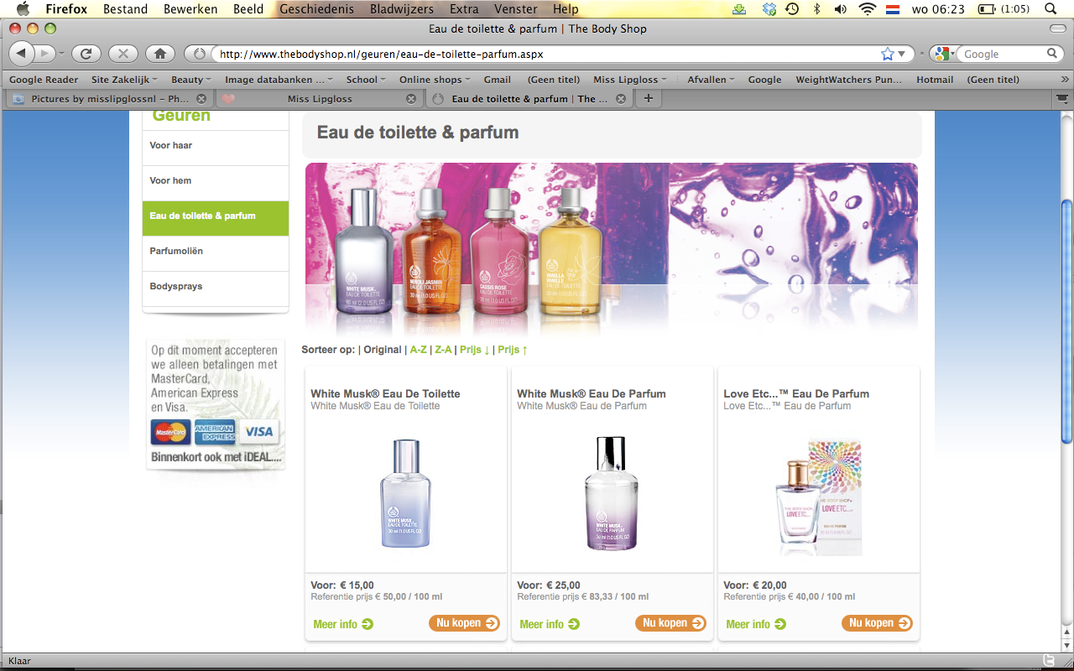The height and width of the screenshot is (671, 1074).
Task: Sort products Z-A
Action: pyautogui.click(x=443, y=350)
